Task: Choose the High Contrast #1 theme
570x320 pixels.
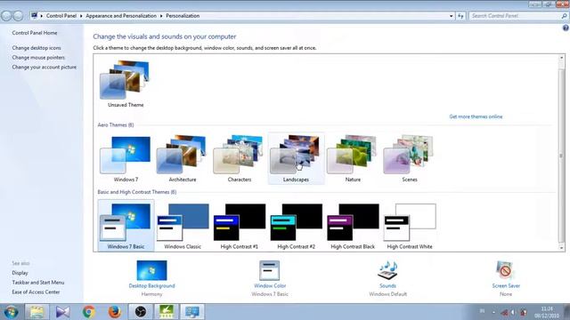Action: coord(240,226)
